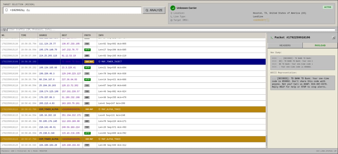The image size is (338, 154).
Task: Click the phone icon in target field
Action: (x=7, y=10)
